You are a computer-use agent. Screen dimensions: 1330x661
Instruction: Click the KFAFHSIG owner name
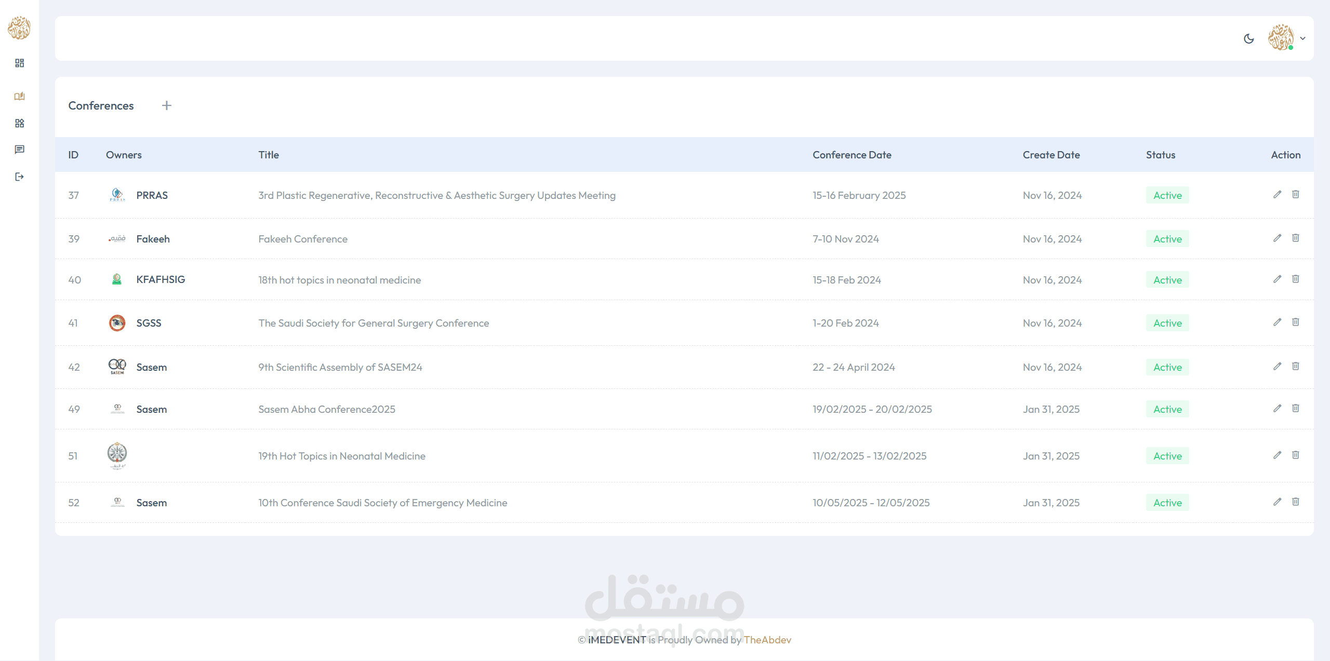(x=161, y=279)
